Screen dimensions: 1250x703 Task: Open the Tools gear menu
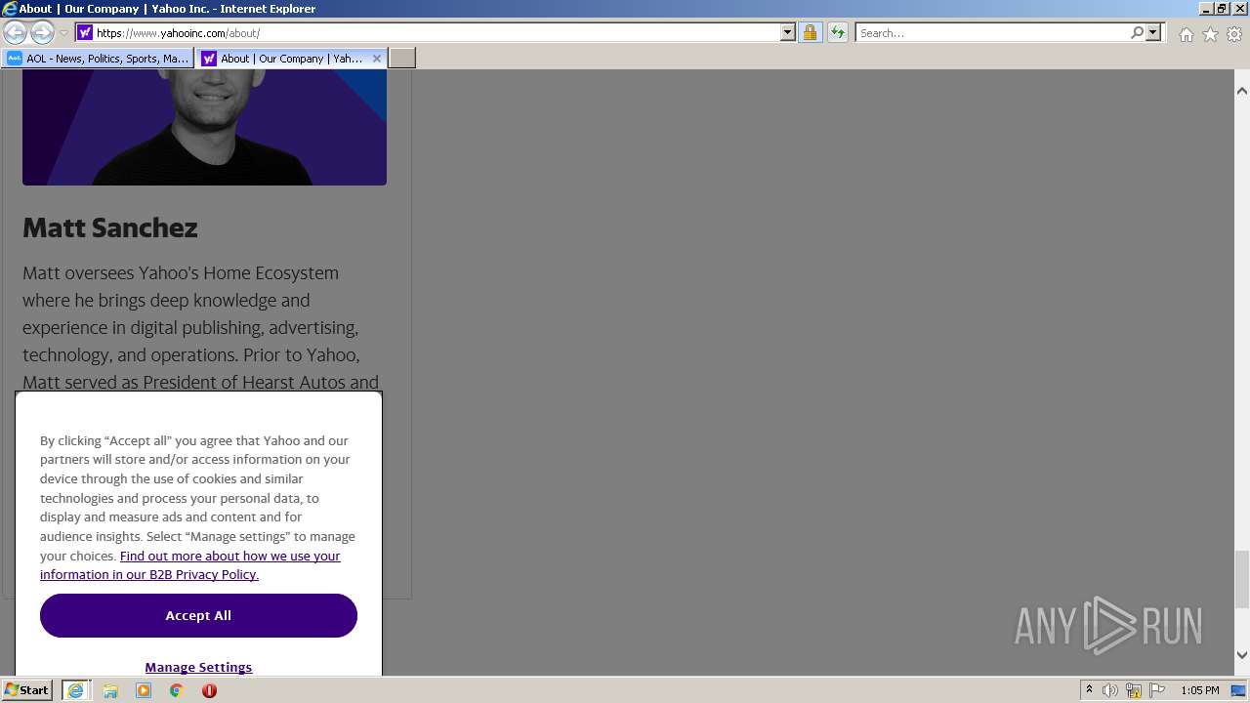click(1234, 33)
